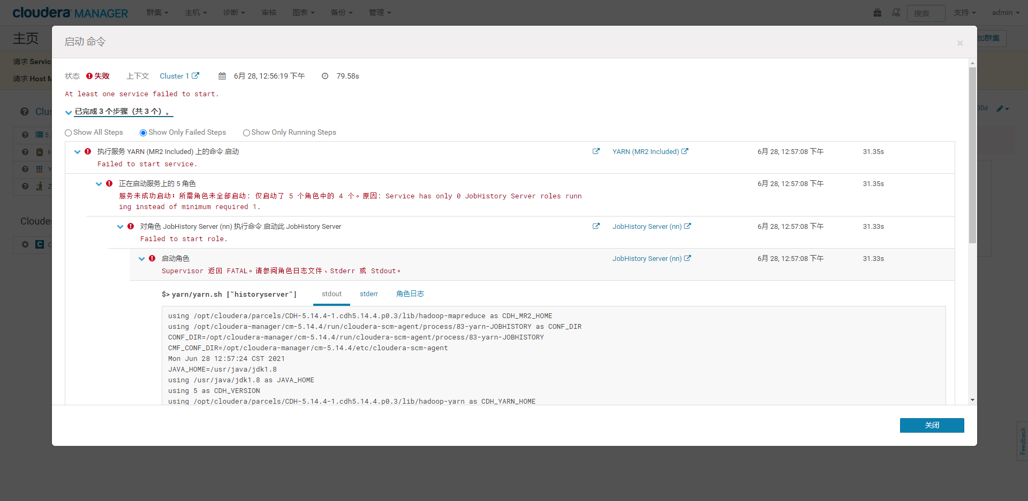Open YARN (MR2 Included) service link

(650, 151)
